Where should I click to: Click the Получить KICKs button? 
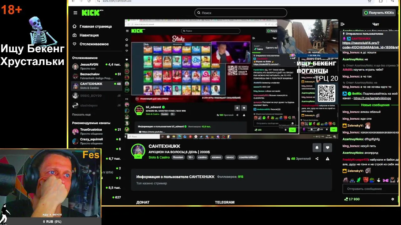coord(379,12)
